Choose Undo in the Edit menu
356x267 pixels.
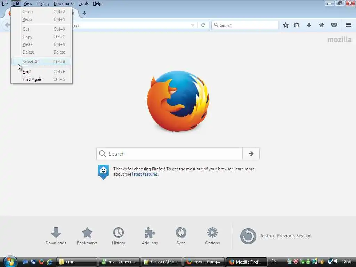[41, 12]
